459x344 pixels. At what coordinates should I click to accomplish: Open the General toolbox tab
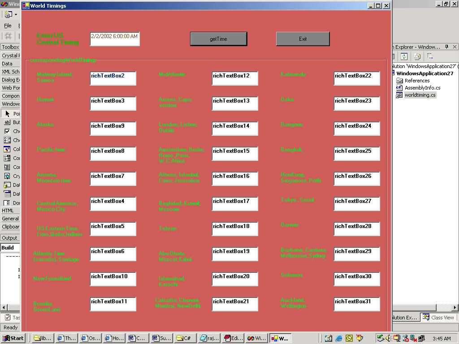click(10, 219)
